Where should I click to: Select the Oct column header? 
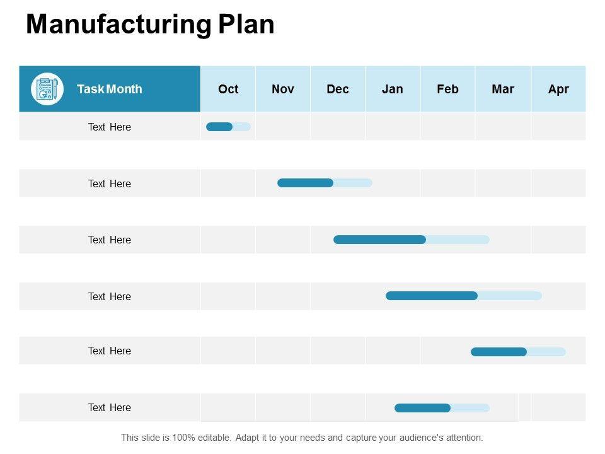[228, 89]
